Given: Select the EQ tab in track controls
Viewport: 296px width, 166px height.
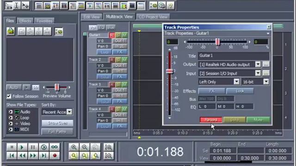Looking at the screenshot, I should tap(101, 28).
